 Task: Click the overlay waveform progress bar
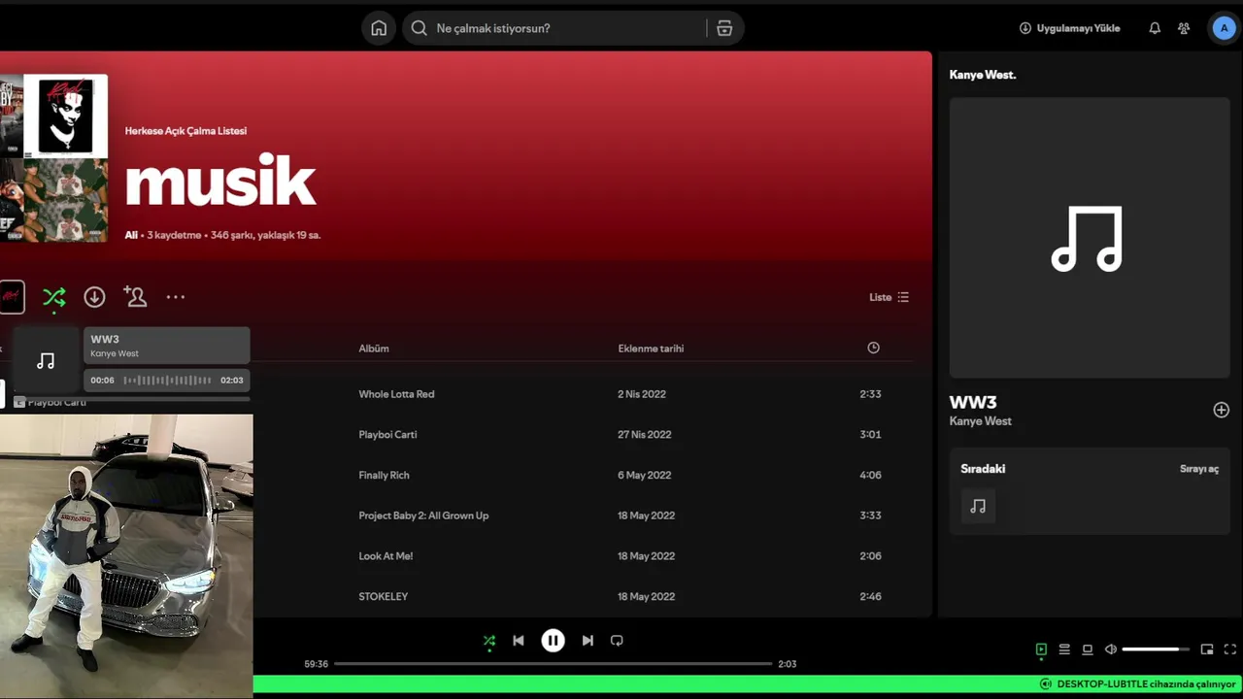coord(167,381)
